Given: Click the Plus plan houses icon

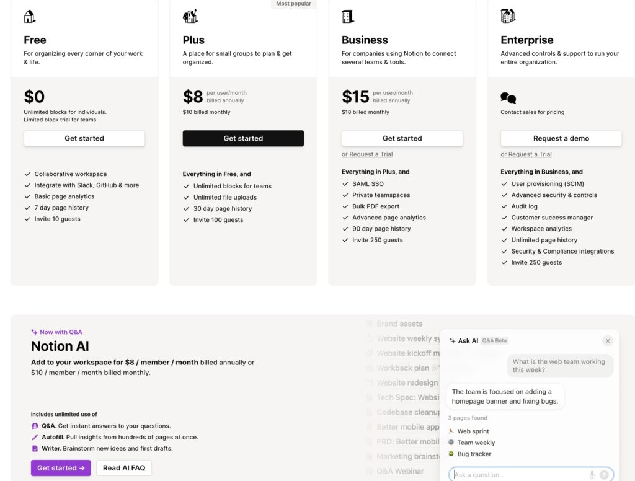Looking at the screenshot, I should click(190, 16).
